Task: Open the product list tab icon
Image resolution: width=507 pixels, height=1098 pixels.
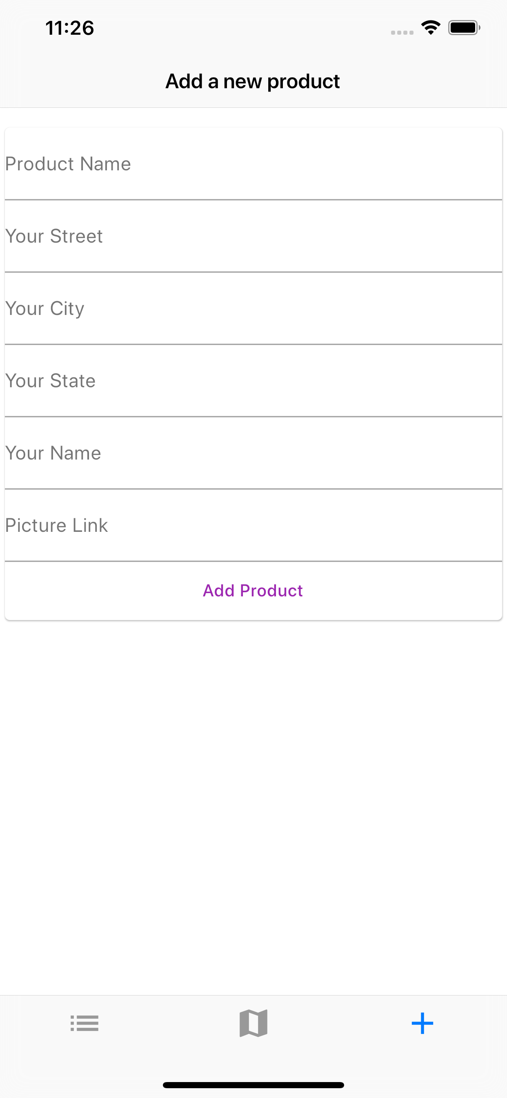Action: coord(84,1023)
